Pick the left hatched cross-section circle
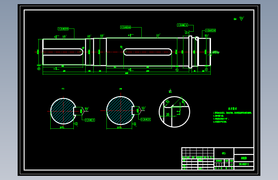 (x=63, y=111)
